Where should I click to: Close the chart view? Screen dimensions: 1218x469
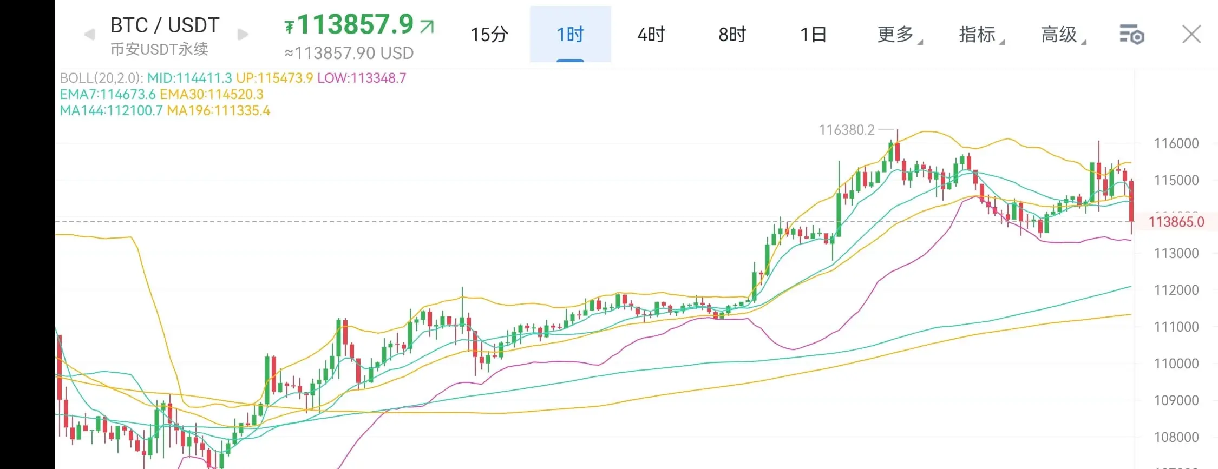click(x=1191, y=35)
